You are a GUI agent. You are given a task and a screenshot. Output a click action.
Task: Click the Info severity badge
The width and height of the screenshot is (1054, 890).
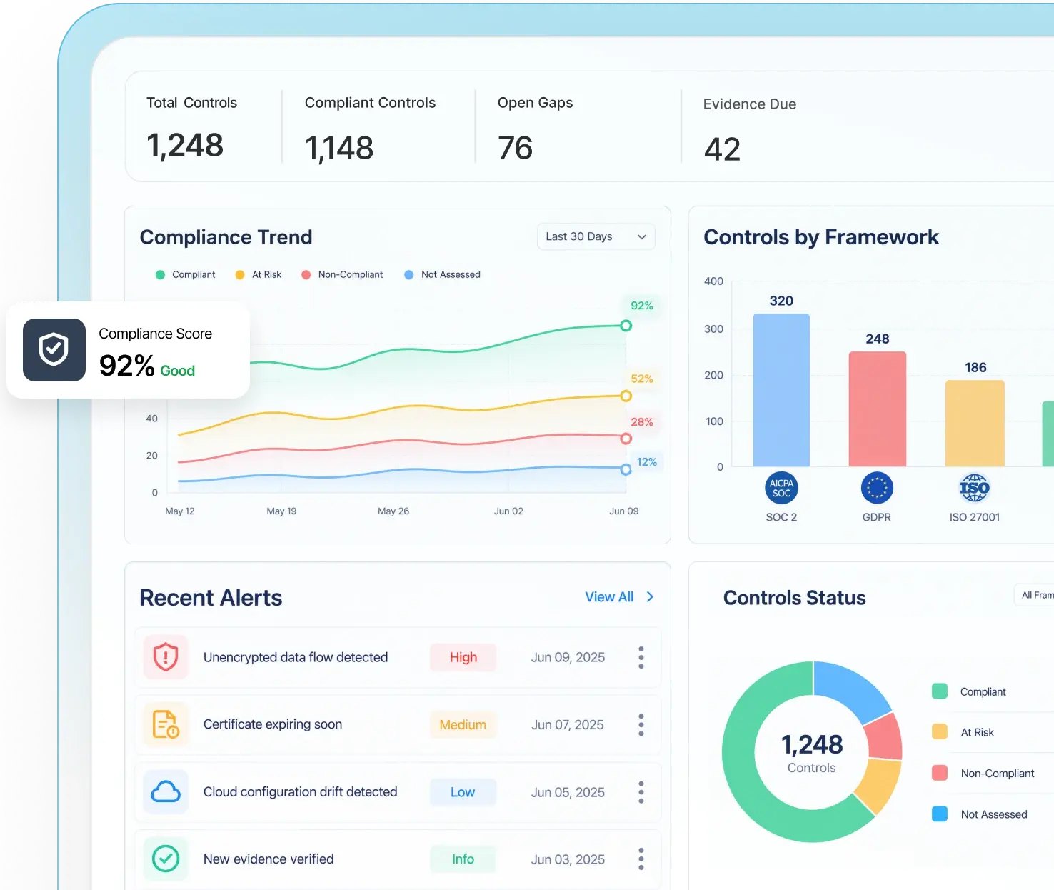click(x=463, y=859)
